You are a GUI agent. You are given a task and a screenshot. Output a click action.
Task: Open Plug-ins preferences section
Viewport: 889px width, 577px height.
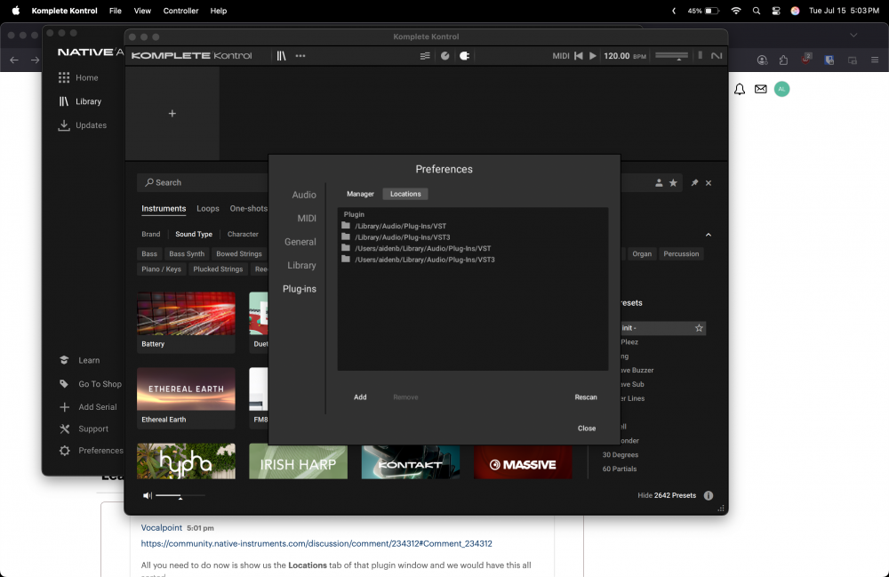pos(300,289)
